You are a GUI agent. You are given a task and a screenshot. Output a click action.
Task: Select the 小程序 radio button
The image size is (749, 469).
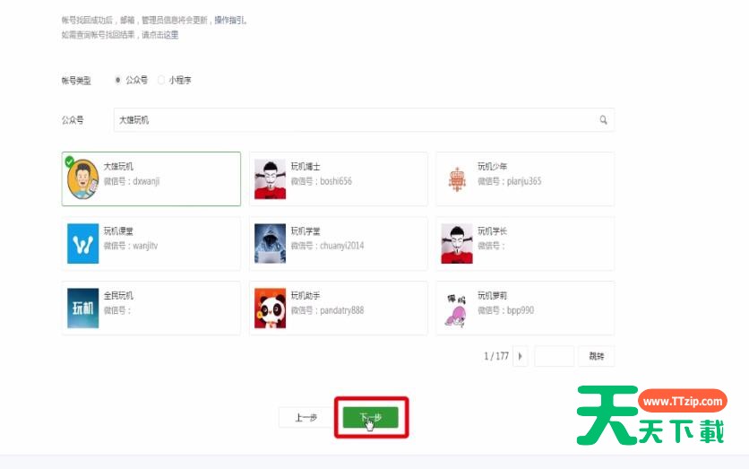[161, 80]
